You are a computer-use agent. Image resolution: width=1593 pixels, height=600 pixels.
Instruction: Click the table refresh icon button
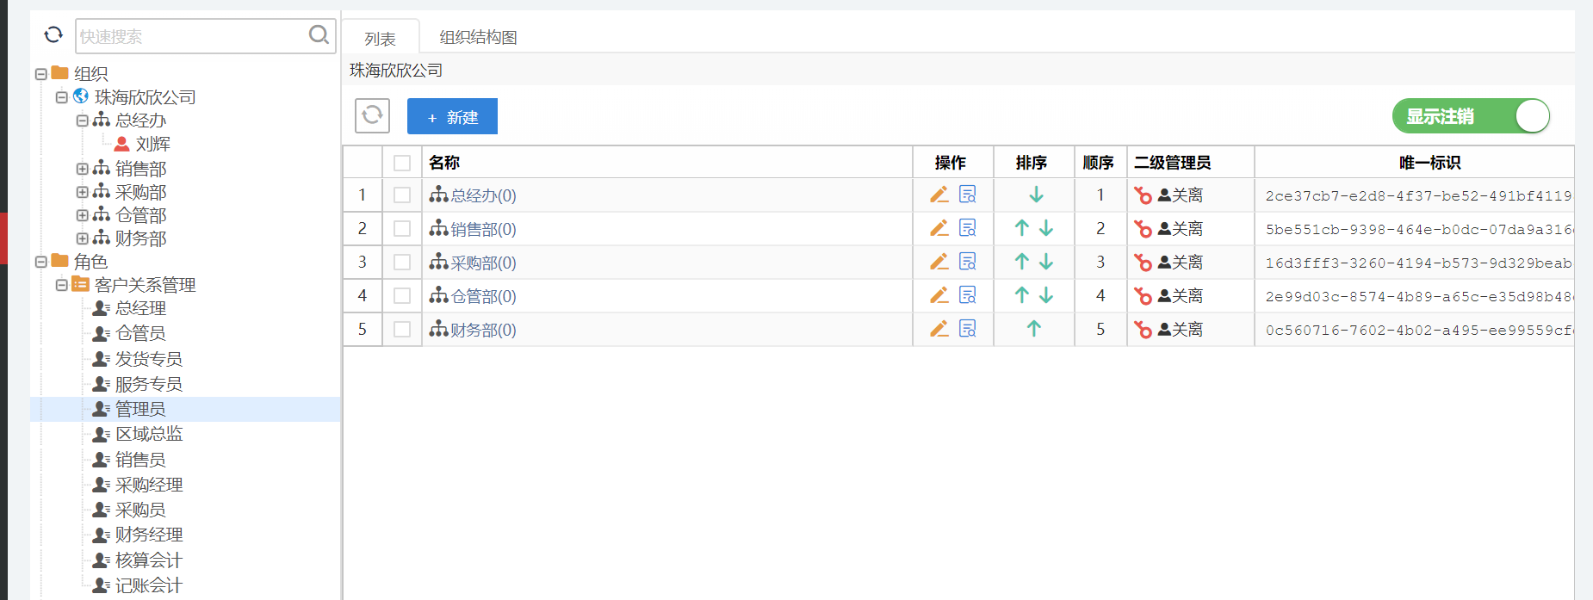372,115
